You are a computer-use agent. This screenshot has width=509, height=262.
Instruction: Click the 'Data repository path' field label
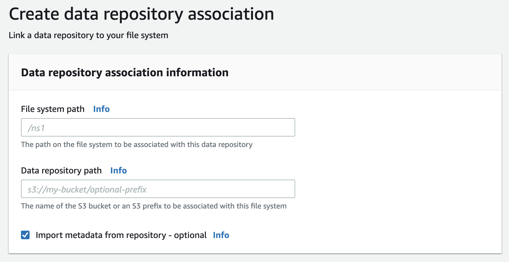61,171
